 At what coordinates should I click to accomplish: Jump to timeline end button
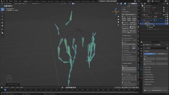pyautogui.click(x=75, y=88)
